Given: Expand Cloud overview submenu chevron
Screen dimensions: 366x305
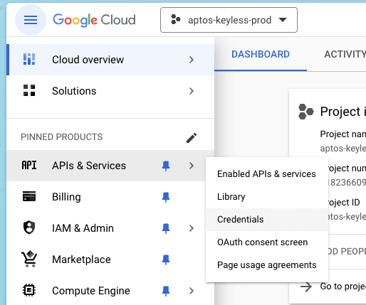Looking at the screenshot, I should (x=192, y=60).
